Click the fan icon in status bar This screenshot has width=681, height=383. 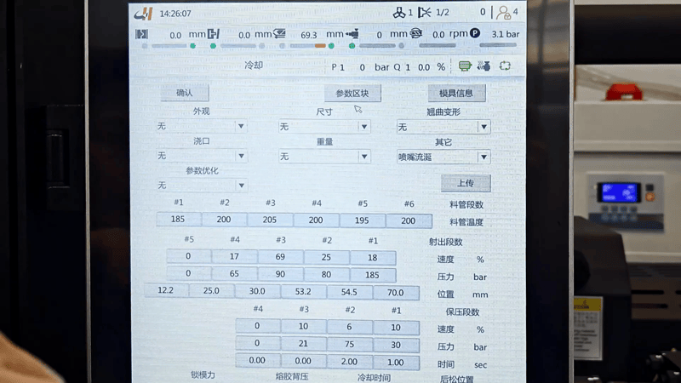tap(398, 13)
